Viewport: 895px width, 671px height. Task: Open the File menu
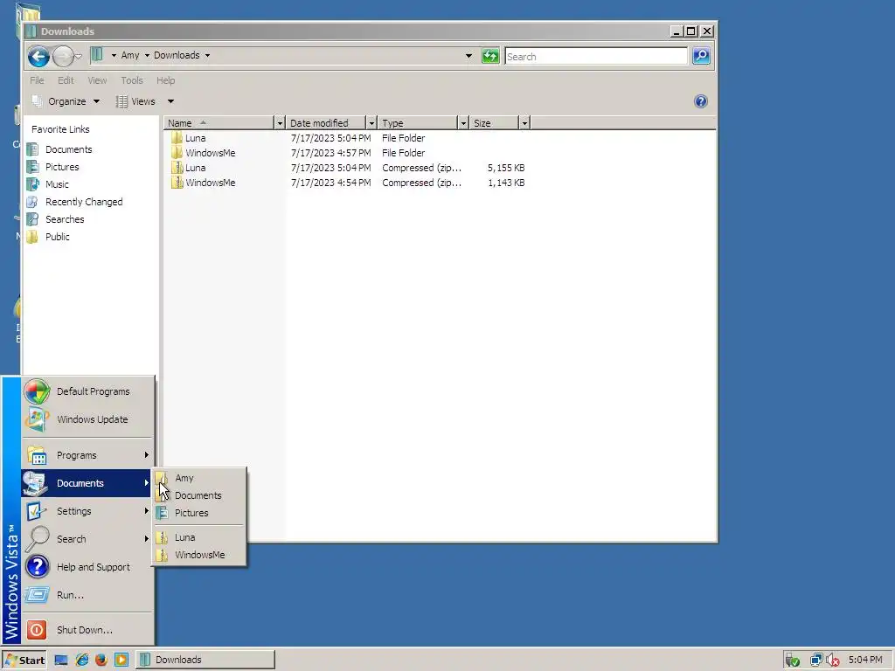(37, 80)
